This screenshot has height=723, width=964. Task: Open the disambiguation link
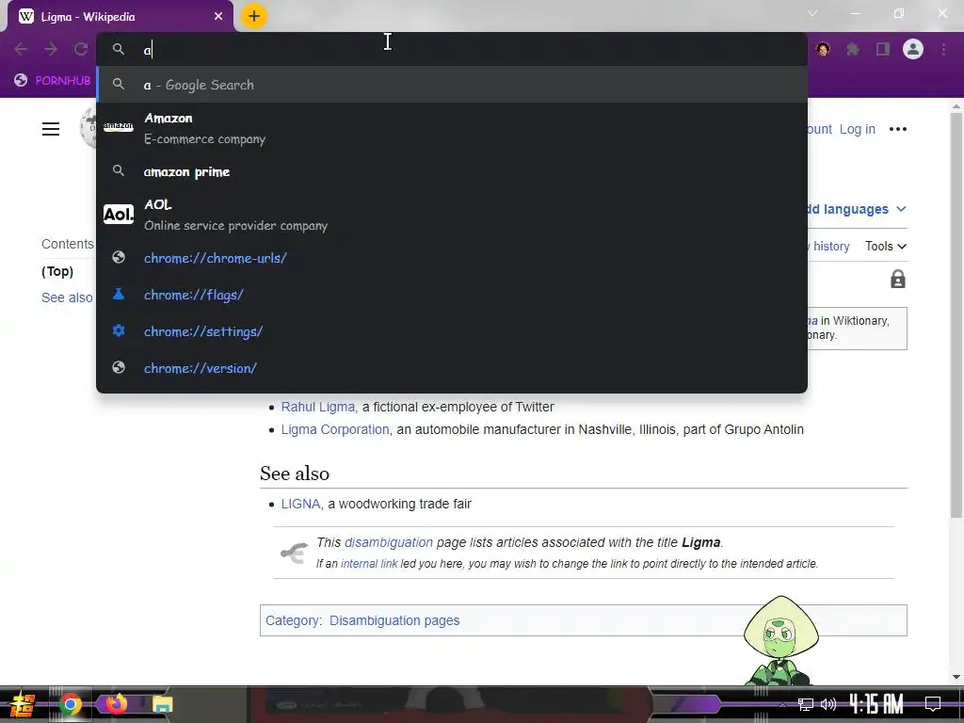[389, 542]
